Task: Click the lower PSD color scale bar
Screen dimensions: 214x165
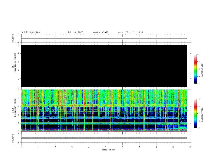Action: coord(195,114)
